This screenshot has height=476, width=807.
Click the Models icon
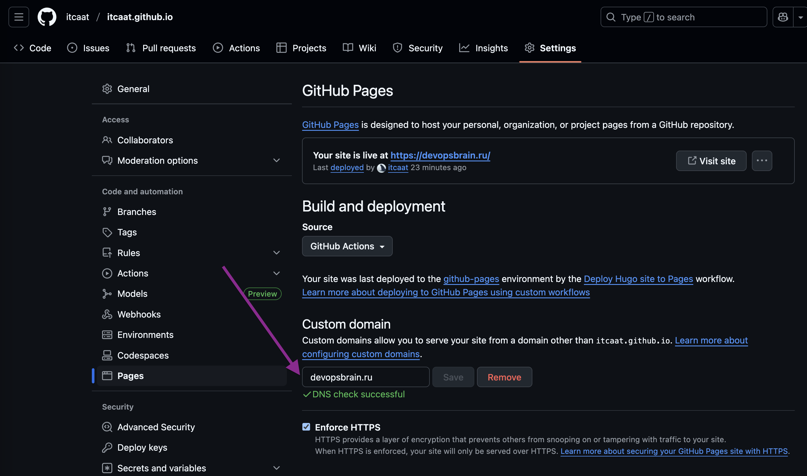107,294
